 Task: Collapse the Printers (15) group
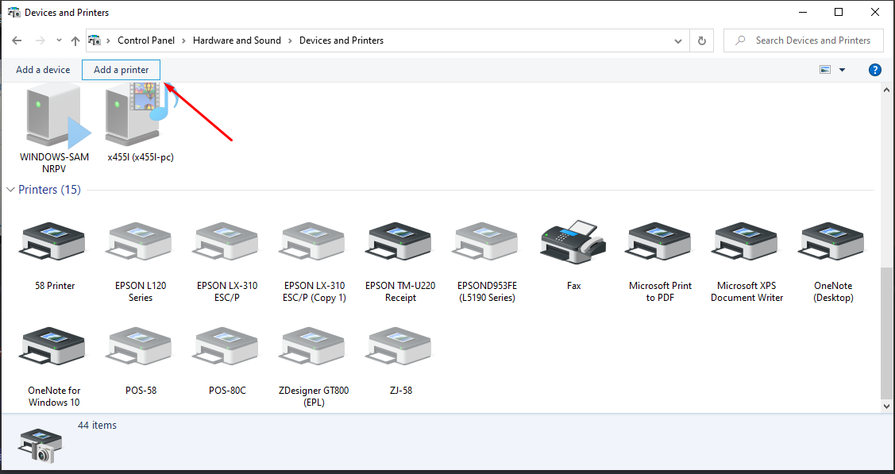[x=10, y=190]
